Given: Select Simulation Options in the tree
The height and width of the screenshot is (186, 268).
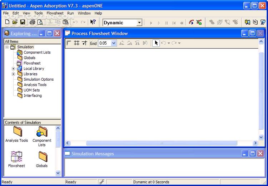Looking at the screenshot, I should click(39, 79).
